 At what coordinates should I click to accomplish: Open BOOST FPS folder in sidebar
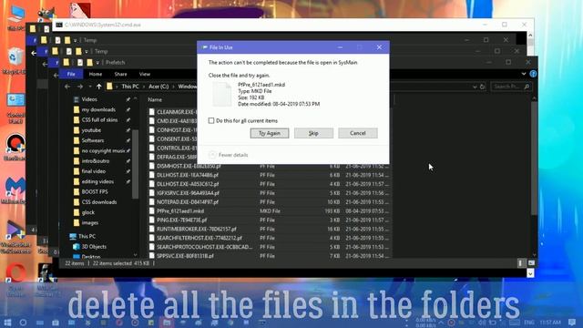(95, 192)
